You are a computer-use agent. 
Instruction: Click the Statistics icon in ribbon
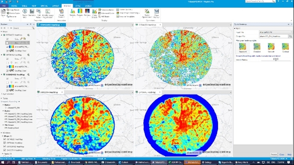(x=32, y=13)
